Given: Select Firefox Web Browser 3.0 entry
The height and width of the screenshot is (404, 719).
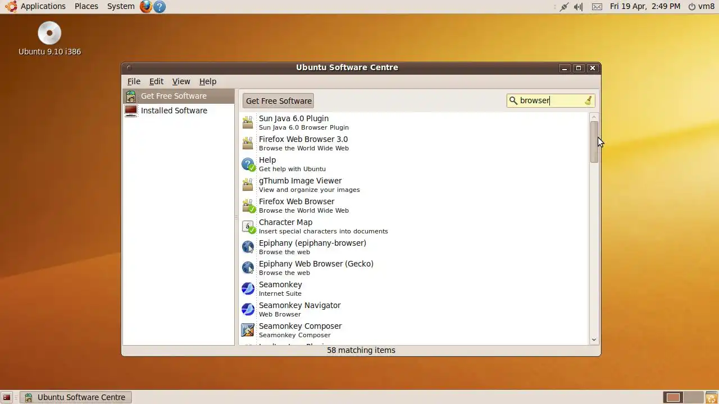Looking at the screenshot, I should point(413,144).
